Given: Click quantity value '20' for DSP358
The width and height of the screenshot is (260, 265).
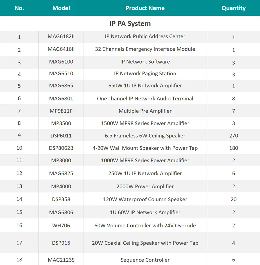Looking at the screenshot, I should [x=233, y=199].
